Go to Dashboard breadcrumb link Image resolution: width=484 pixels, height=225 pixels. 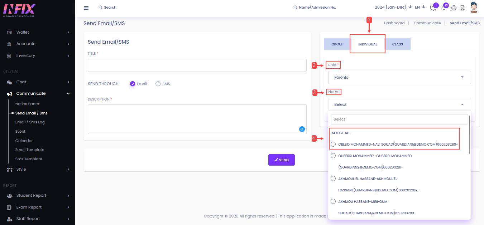click(x=394, y=23)
